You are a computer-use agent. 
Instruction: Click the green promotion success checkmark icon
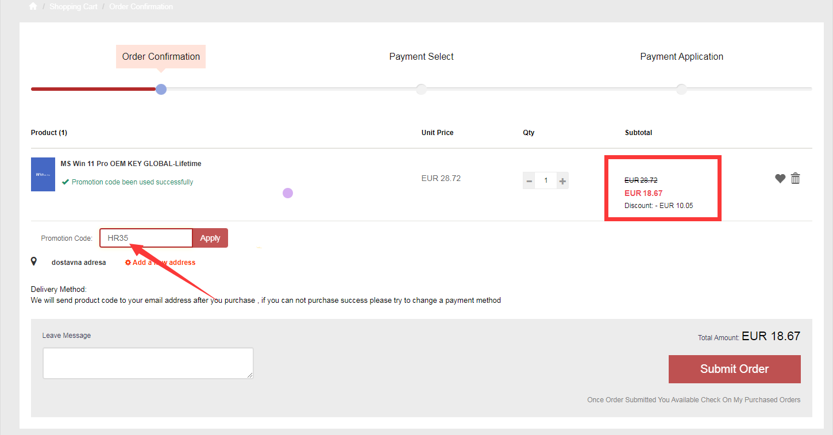tap(65, 182)
